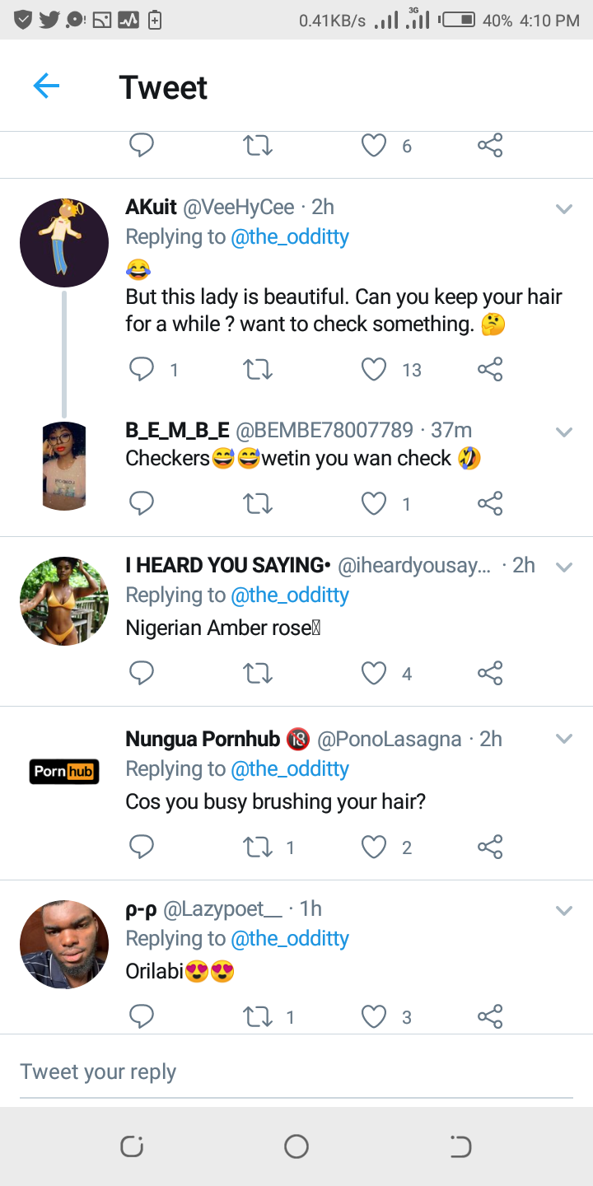Like the Orilabi tweet by Lazypoet__
593x1186 pixels.
pos(374,1017)
